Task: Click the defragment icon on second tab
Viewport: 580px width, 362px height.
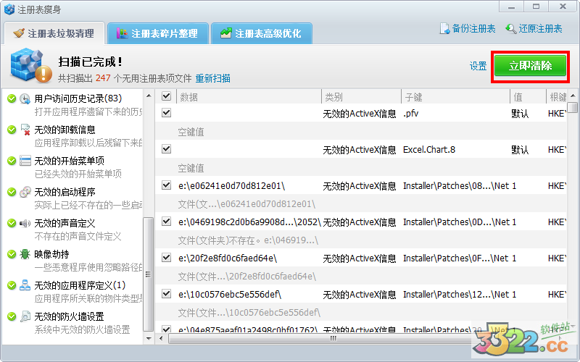Action: point(122,33)
